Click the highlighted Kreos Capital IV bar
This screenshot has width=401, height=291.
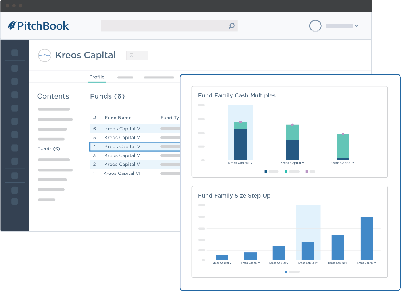pyautogui.click(x=240, y=142)
